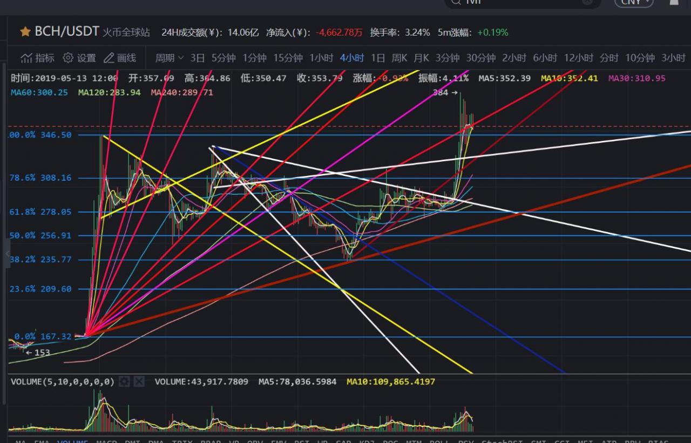Click the 高:364.86 high price readout

[x=207, y=78]
